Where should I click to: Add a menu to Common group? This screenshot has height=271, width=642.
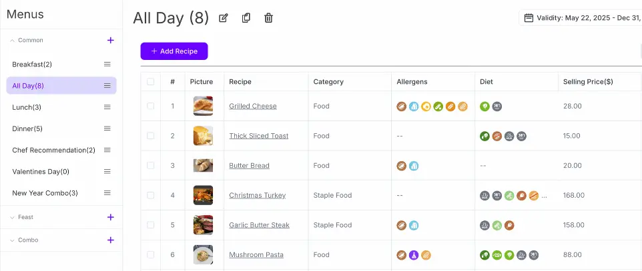point(111,41)
